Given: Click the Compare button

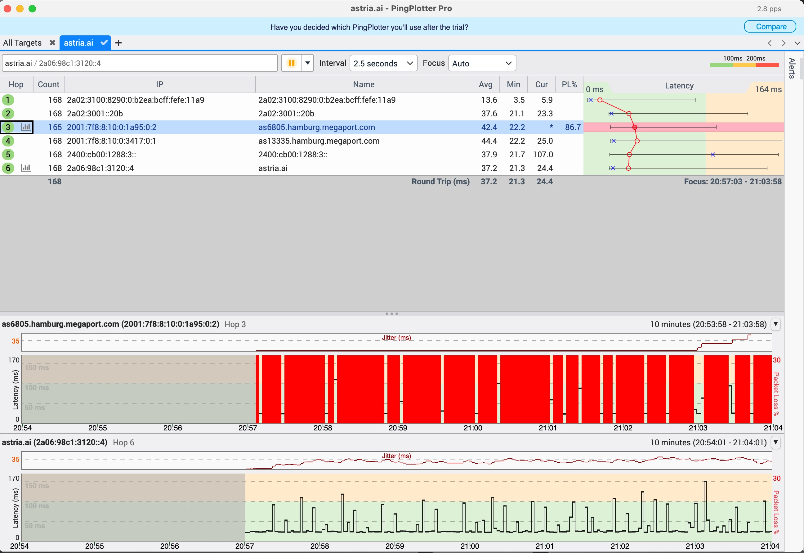Looking at the screenshot, I should (x=770, y=27).
